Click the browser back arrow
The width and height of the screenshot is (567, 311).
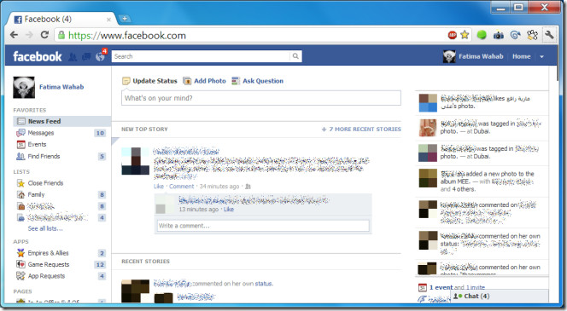coord(15,35)
